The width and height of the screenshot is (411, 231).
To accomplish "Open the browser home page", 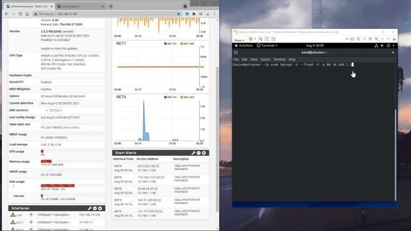I will [x=27, y=14].
